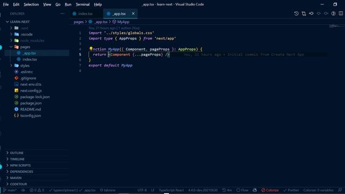Click the Prettier status bar item
Screen dimensions: 345x194
coord(291,190)
